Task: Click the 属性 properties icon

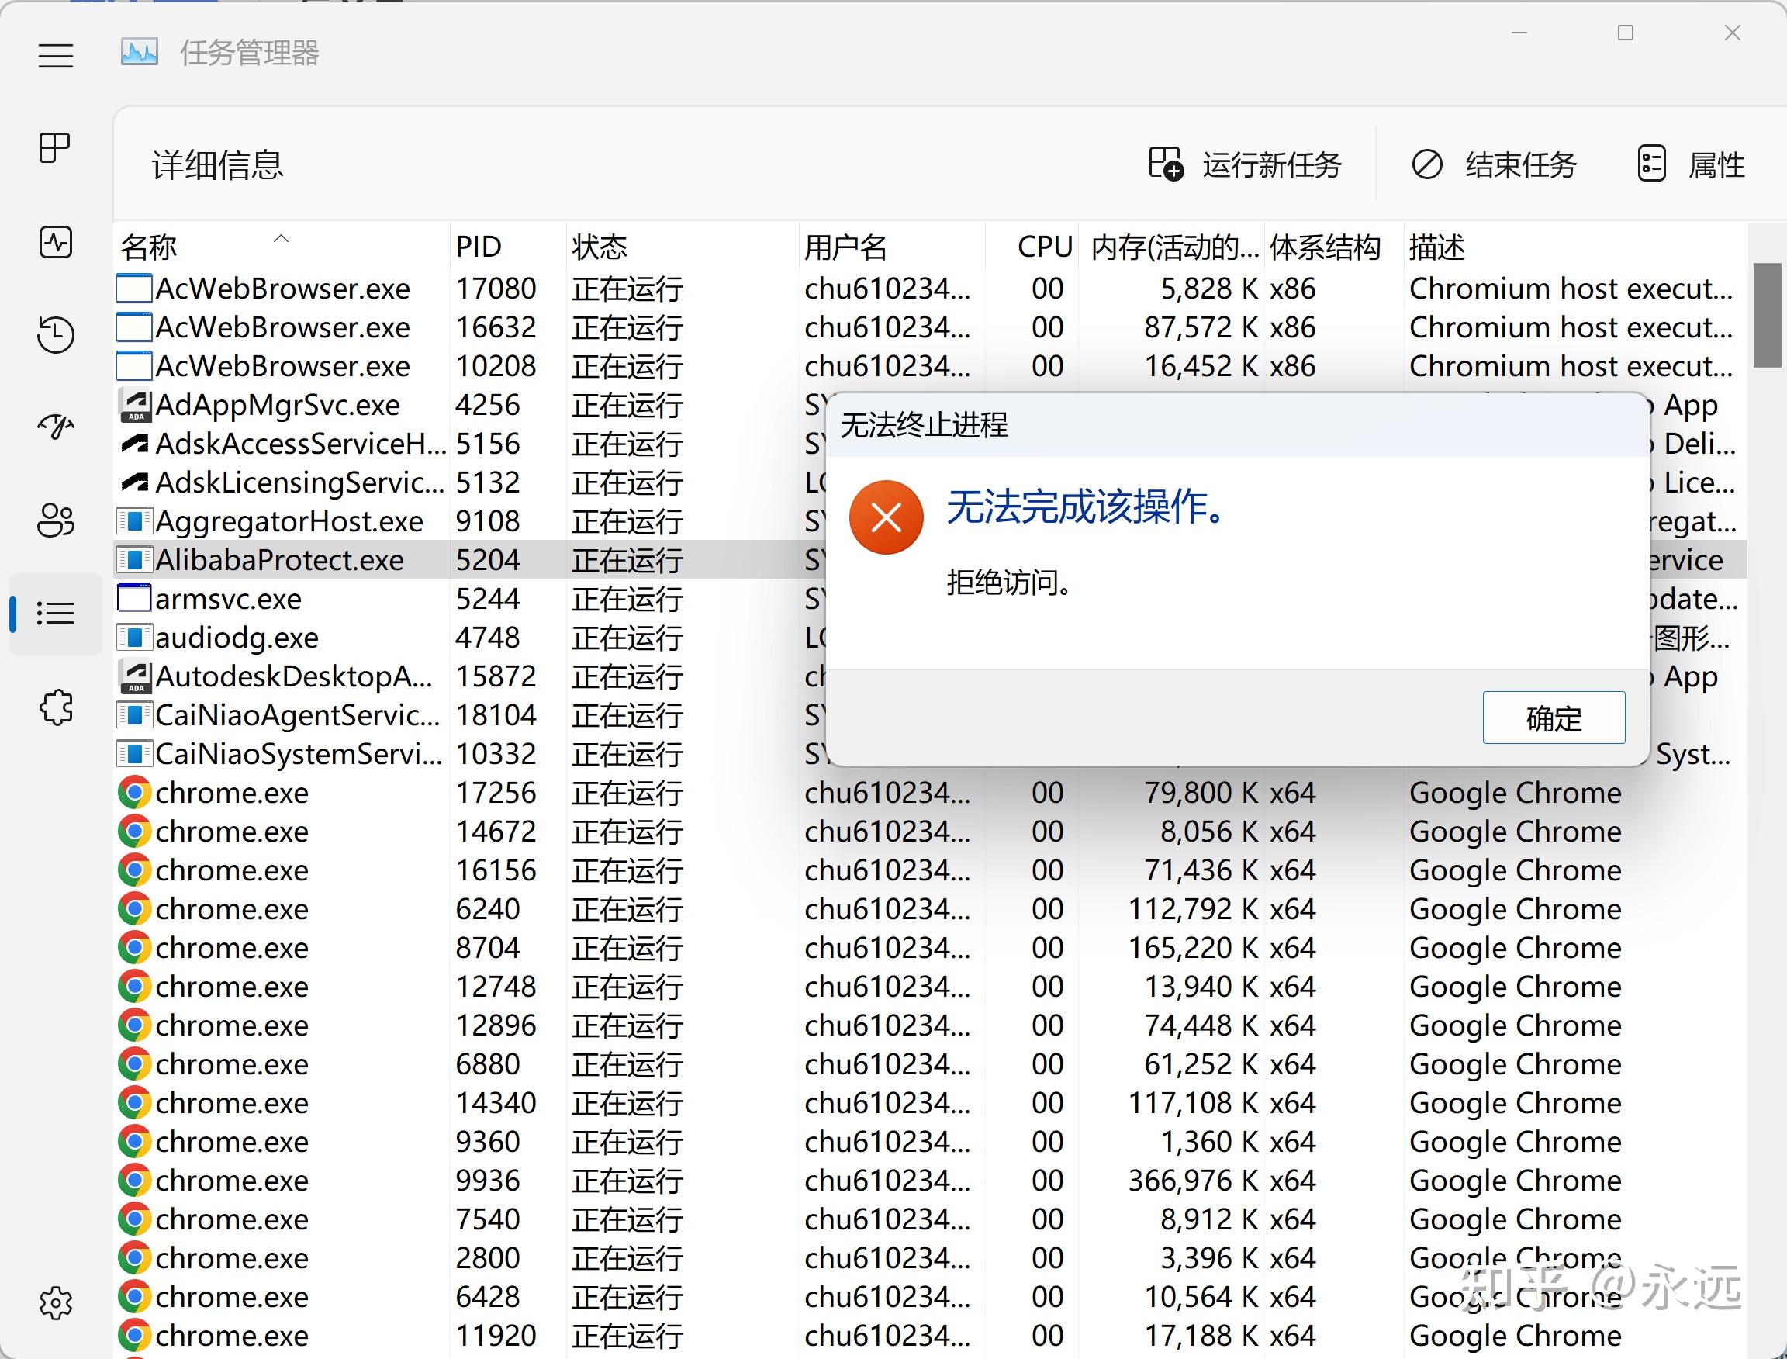Action: tap(1651, 164)
